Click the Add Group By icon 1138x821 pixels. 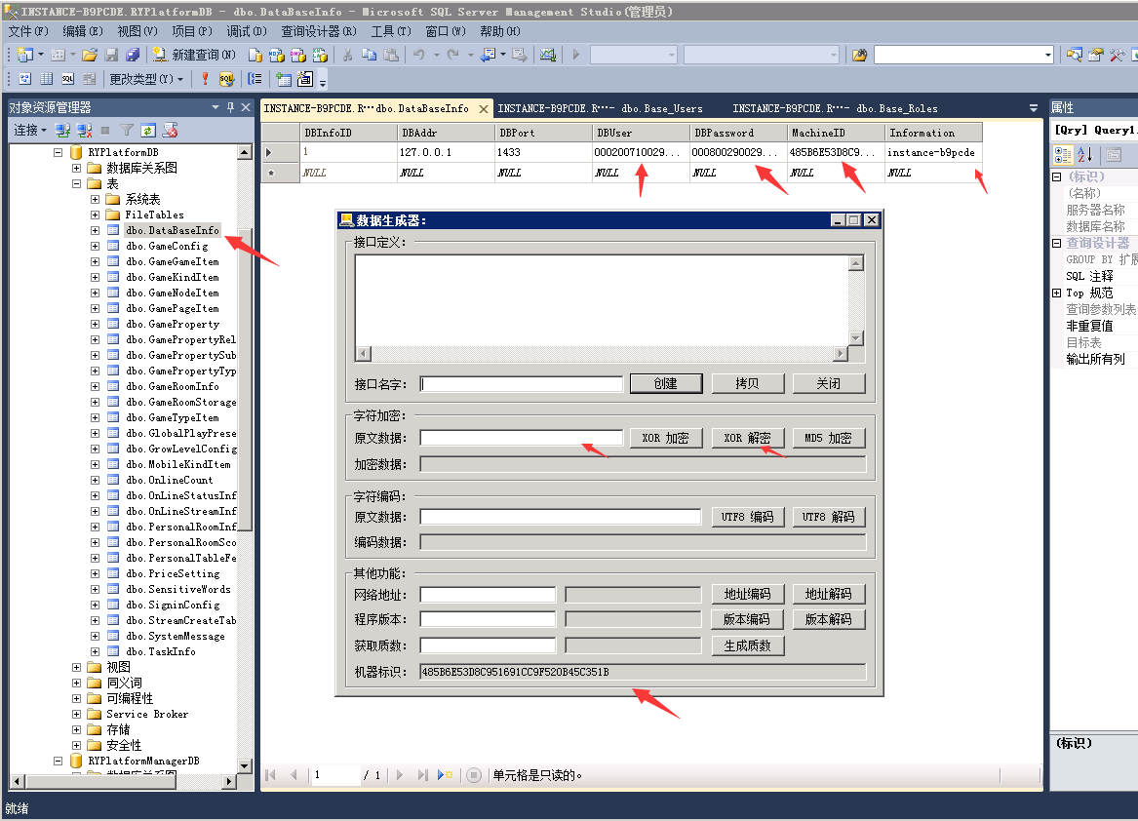point(255,78)
